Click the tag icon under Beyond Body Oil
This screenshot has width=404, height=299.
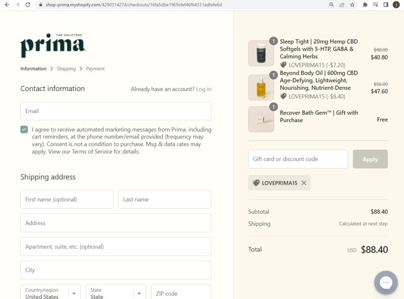click(283, 96)
